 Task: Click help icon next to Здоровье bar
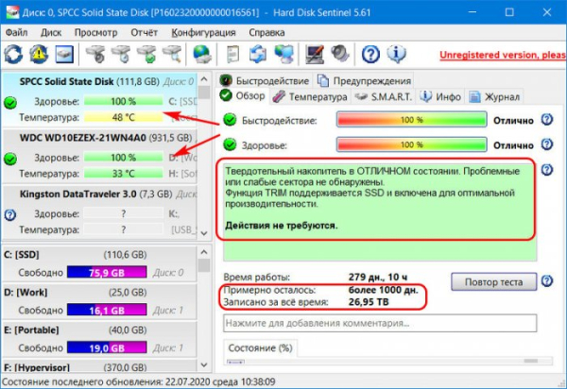[547, 144]
